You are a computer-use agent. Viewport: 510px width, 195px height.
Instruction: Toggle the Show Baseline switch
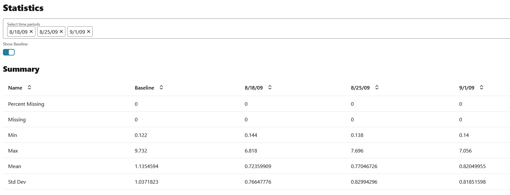tap(9, 52)
